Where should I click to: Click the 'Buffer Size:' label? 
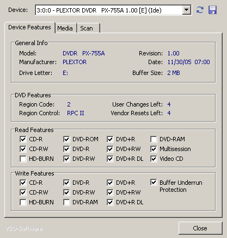[x=148, y=73]
